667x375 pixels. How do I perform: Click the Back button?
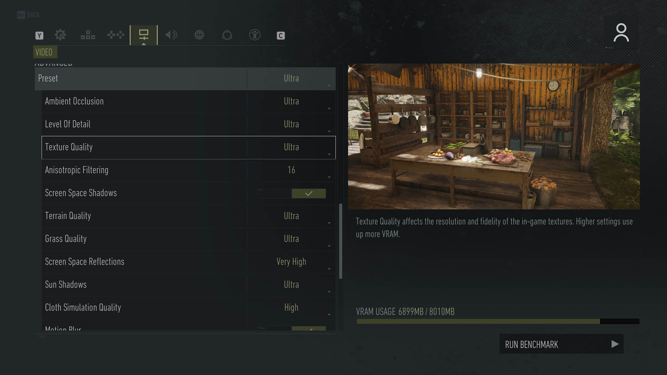[x=28, y=15]
